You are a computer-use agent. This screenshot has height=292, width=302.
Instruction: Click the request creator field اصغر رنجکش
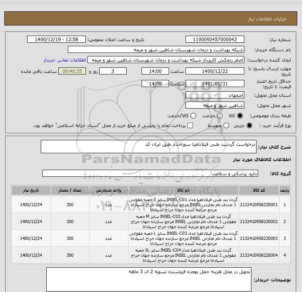tap(166, 60)
